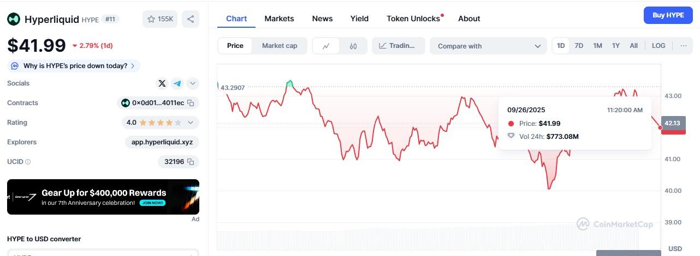The height and width of the screenshot is (256, 700).
Task: Open the more options ellipsis on chart toolbar
Action: [x=683, y=46]
